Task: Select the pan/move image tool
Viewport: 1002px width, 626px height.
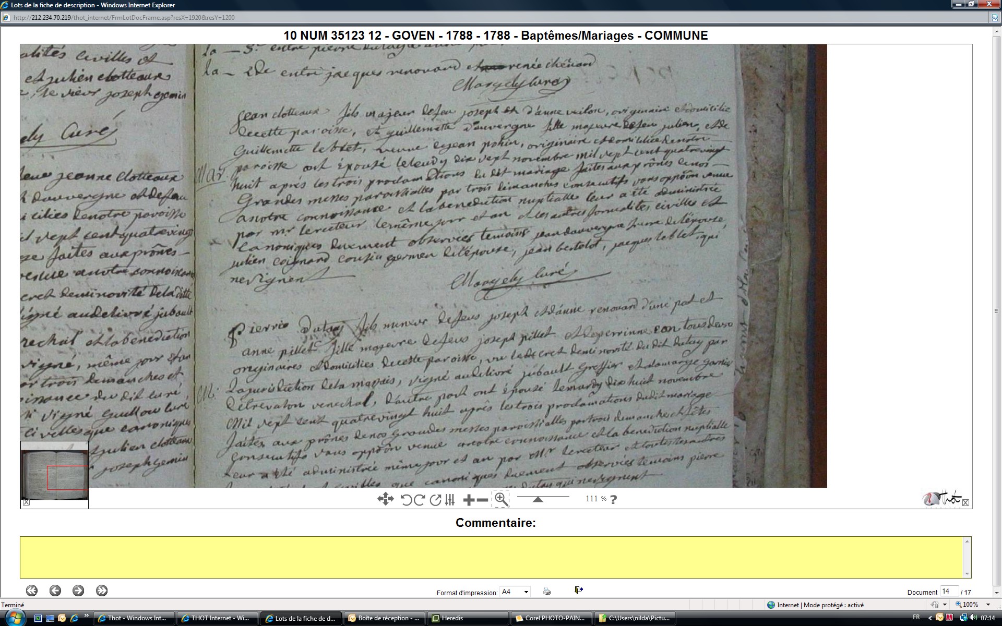Action: 385,499
